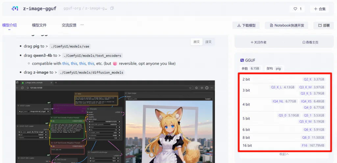Open the 交流反馈 tab
Screen dimensions: 337x163
pyautogui.click(x=69, y=25)
